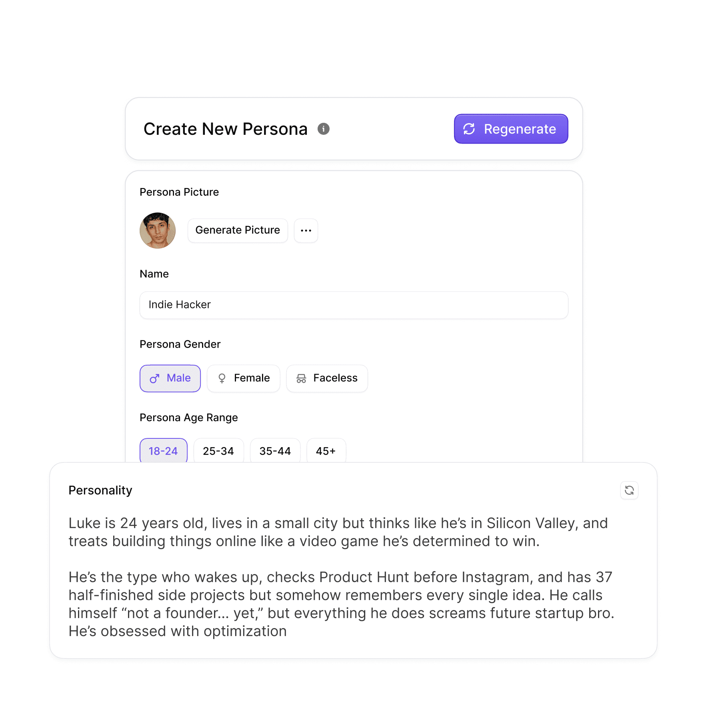Focus the Name field containing Indie Hacker
708x708 pixels.
pyautogui.click(x=354, y=305)
